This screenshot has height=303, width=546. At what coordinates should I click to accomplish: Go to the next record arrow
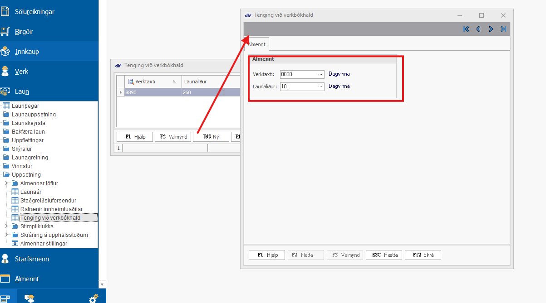pyautogui.click(x=491, y=29)
